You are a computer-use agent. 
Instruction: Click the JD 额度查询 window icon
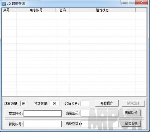click(4, 4)
